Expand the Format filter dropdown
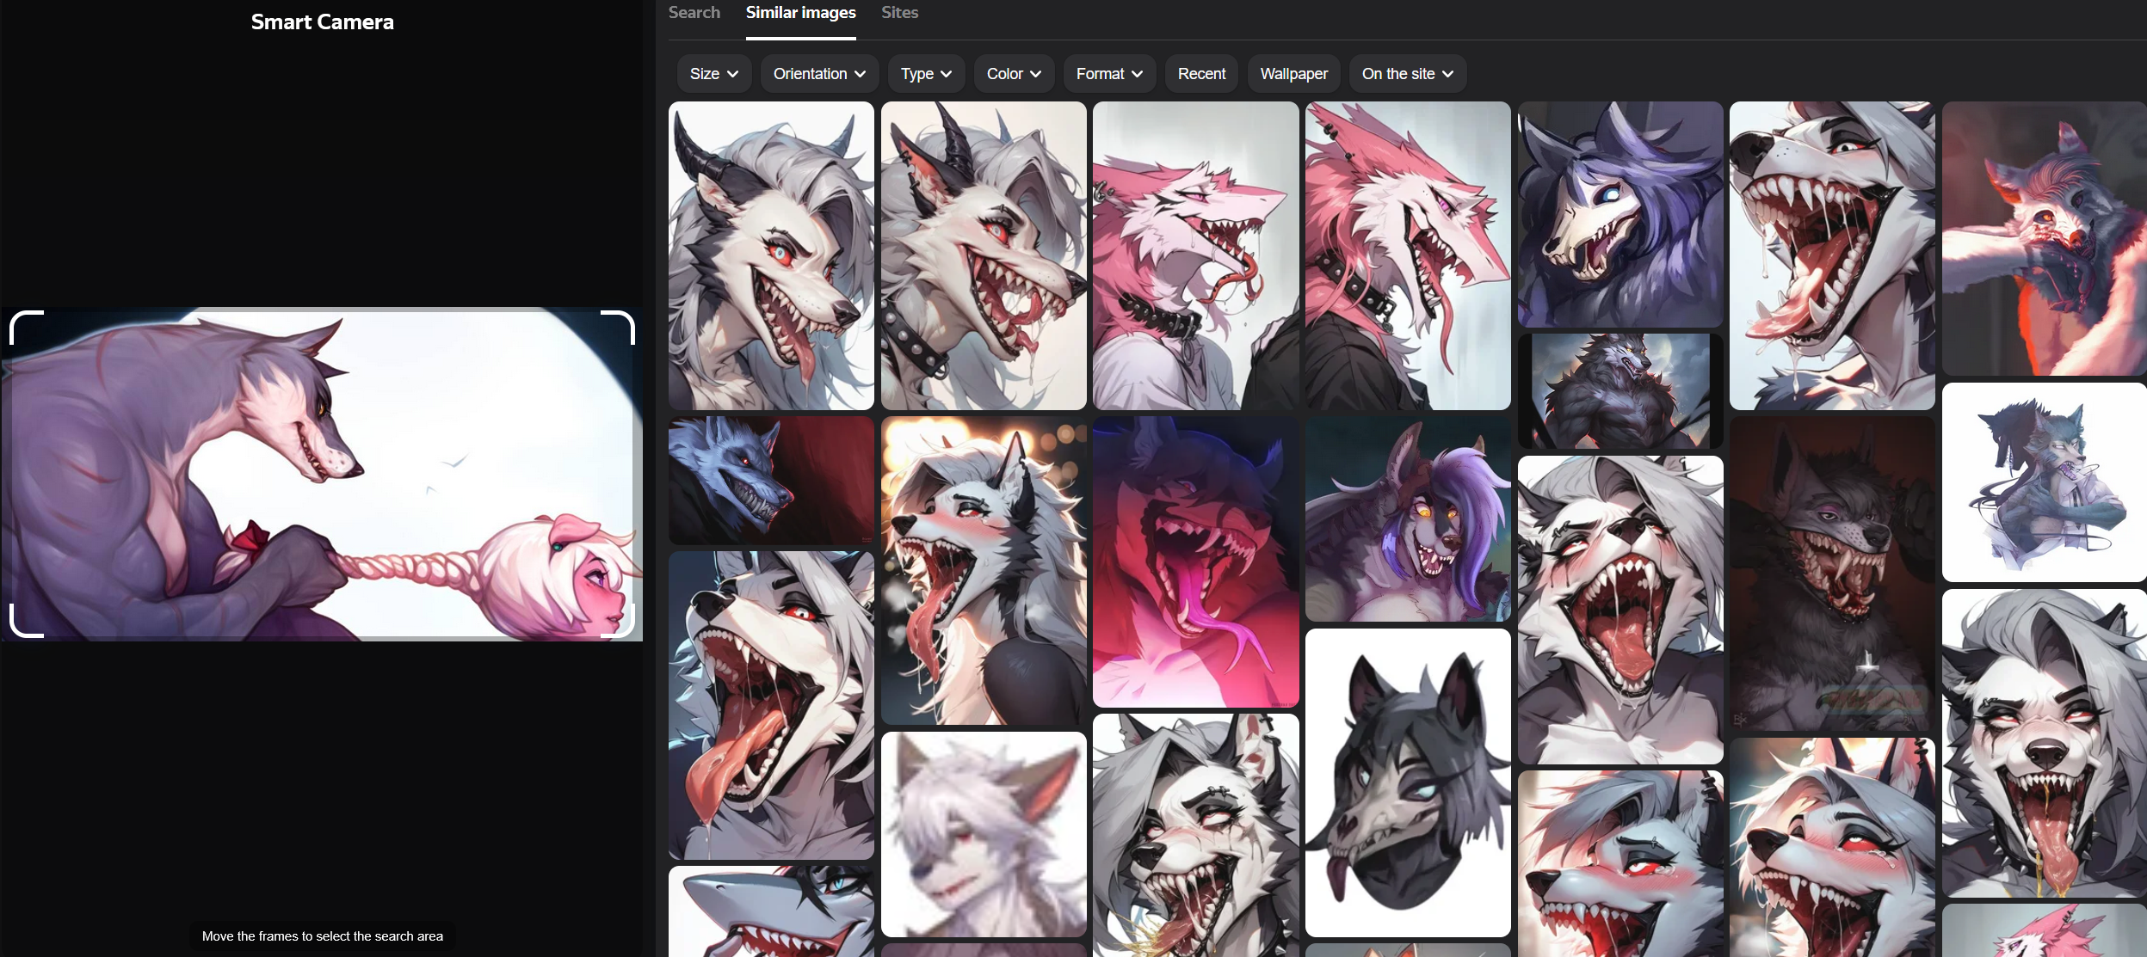The height and width of the screenshot is (957, 2147). [x=1109, y=74]
